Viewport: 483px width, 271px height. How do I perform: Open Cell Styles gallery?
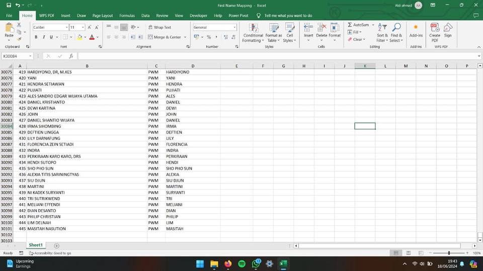[289, 33]
